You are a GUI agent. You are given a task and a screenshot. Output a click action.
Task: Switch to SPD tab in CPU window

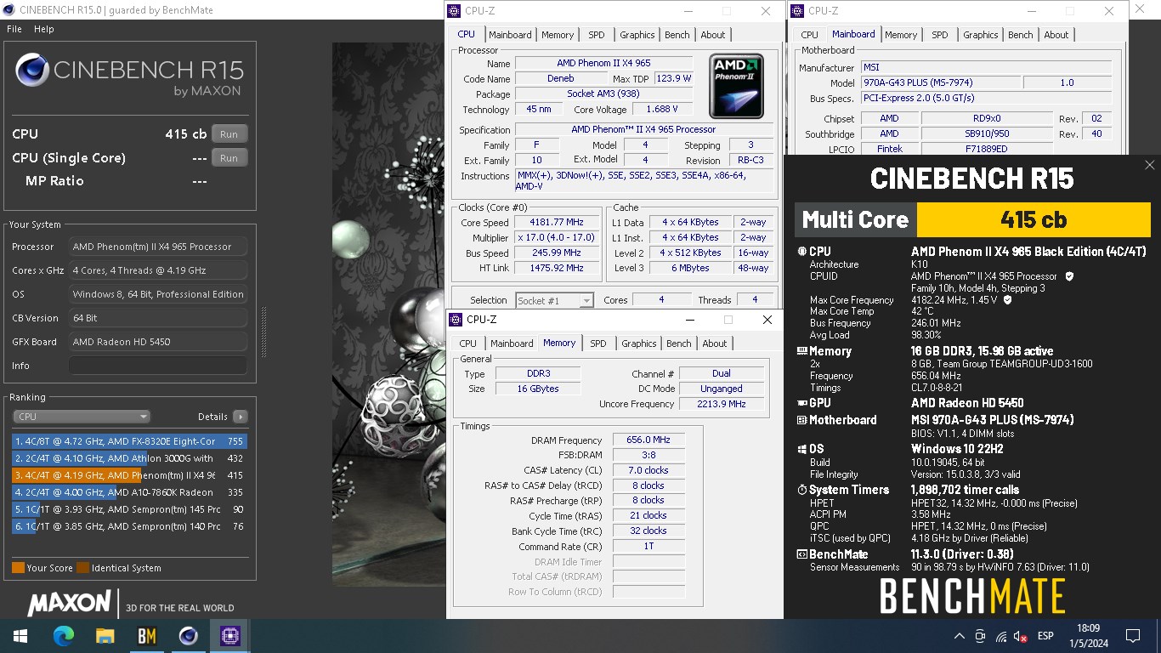(x=597, y=35)
